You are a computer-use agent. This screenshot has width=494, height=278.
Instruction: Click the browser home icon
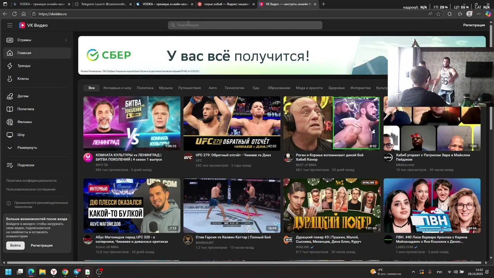[24, 14]
